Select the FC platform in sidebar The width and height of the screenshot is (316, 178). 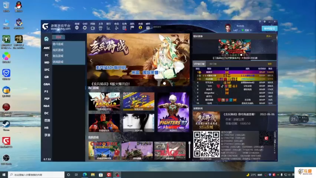pyautogui.click(x=47, y=55)
